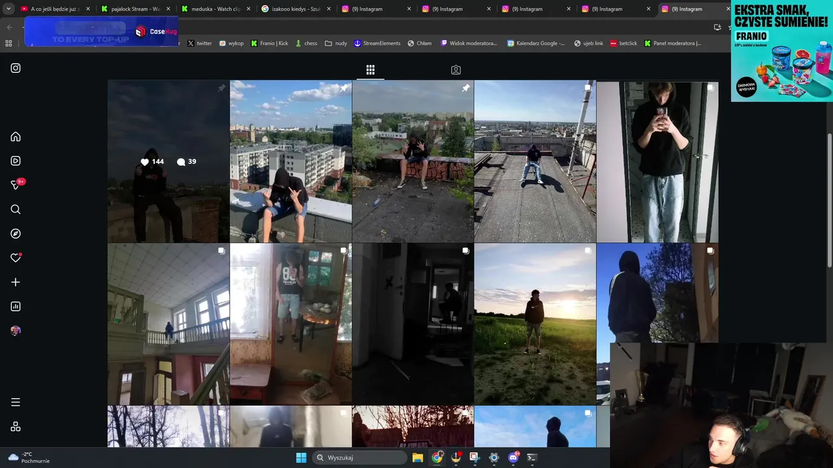The image size is (833, 468).
Task: Open the twitter bookmark
Action: 200,44
